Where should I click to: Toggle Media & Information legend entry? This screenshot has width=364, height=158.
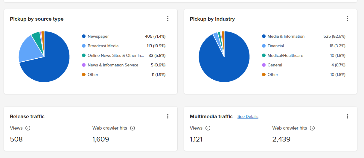coord(286,37)
